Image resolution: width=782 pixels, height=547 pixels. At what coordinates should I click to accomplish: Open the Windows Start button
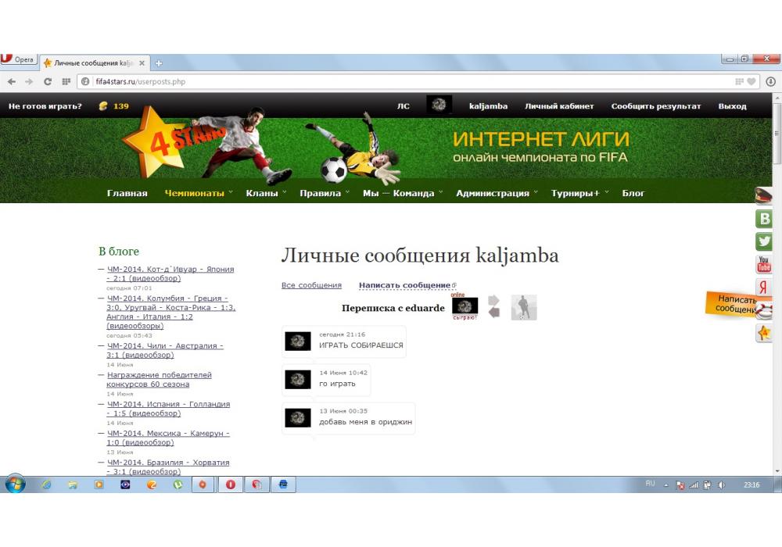click(16, 484)
